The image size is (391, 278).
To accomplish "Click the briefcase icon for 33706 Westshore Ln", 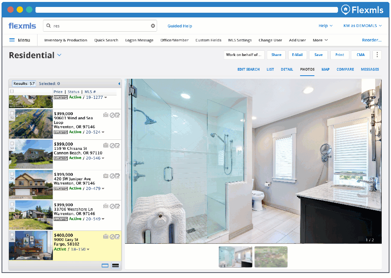I will (x=106, y=206).
